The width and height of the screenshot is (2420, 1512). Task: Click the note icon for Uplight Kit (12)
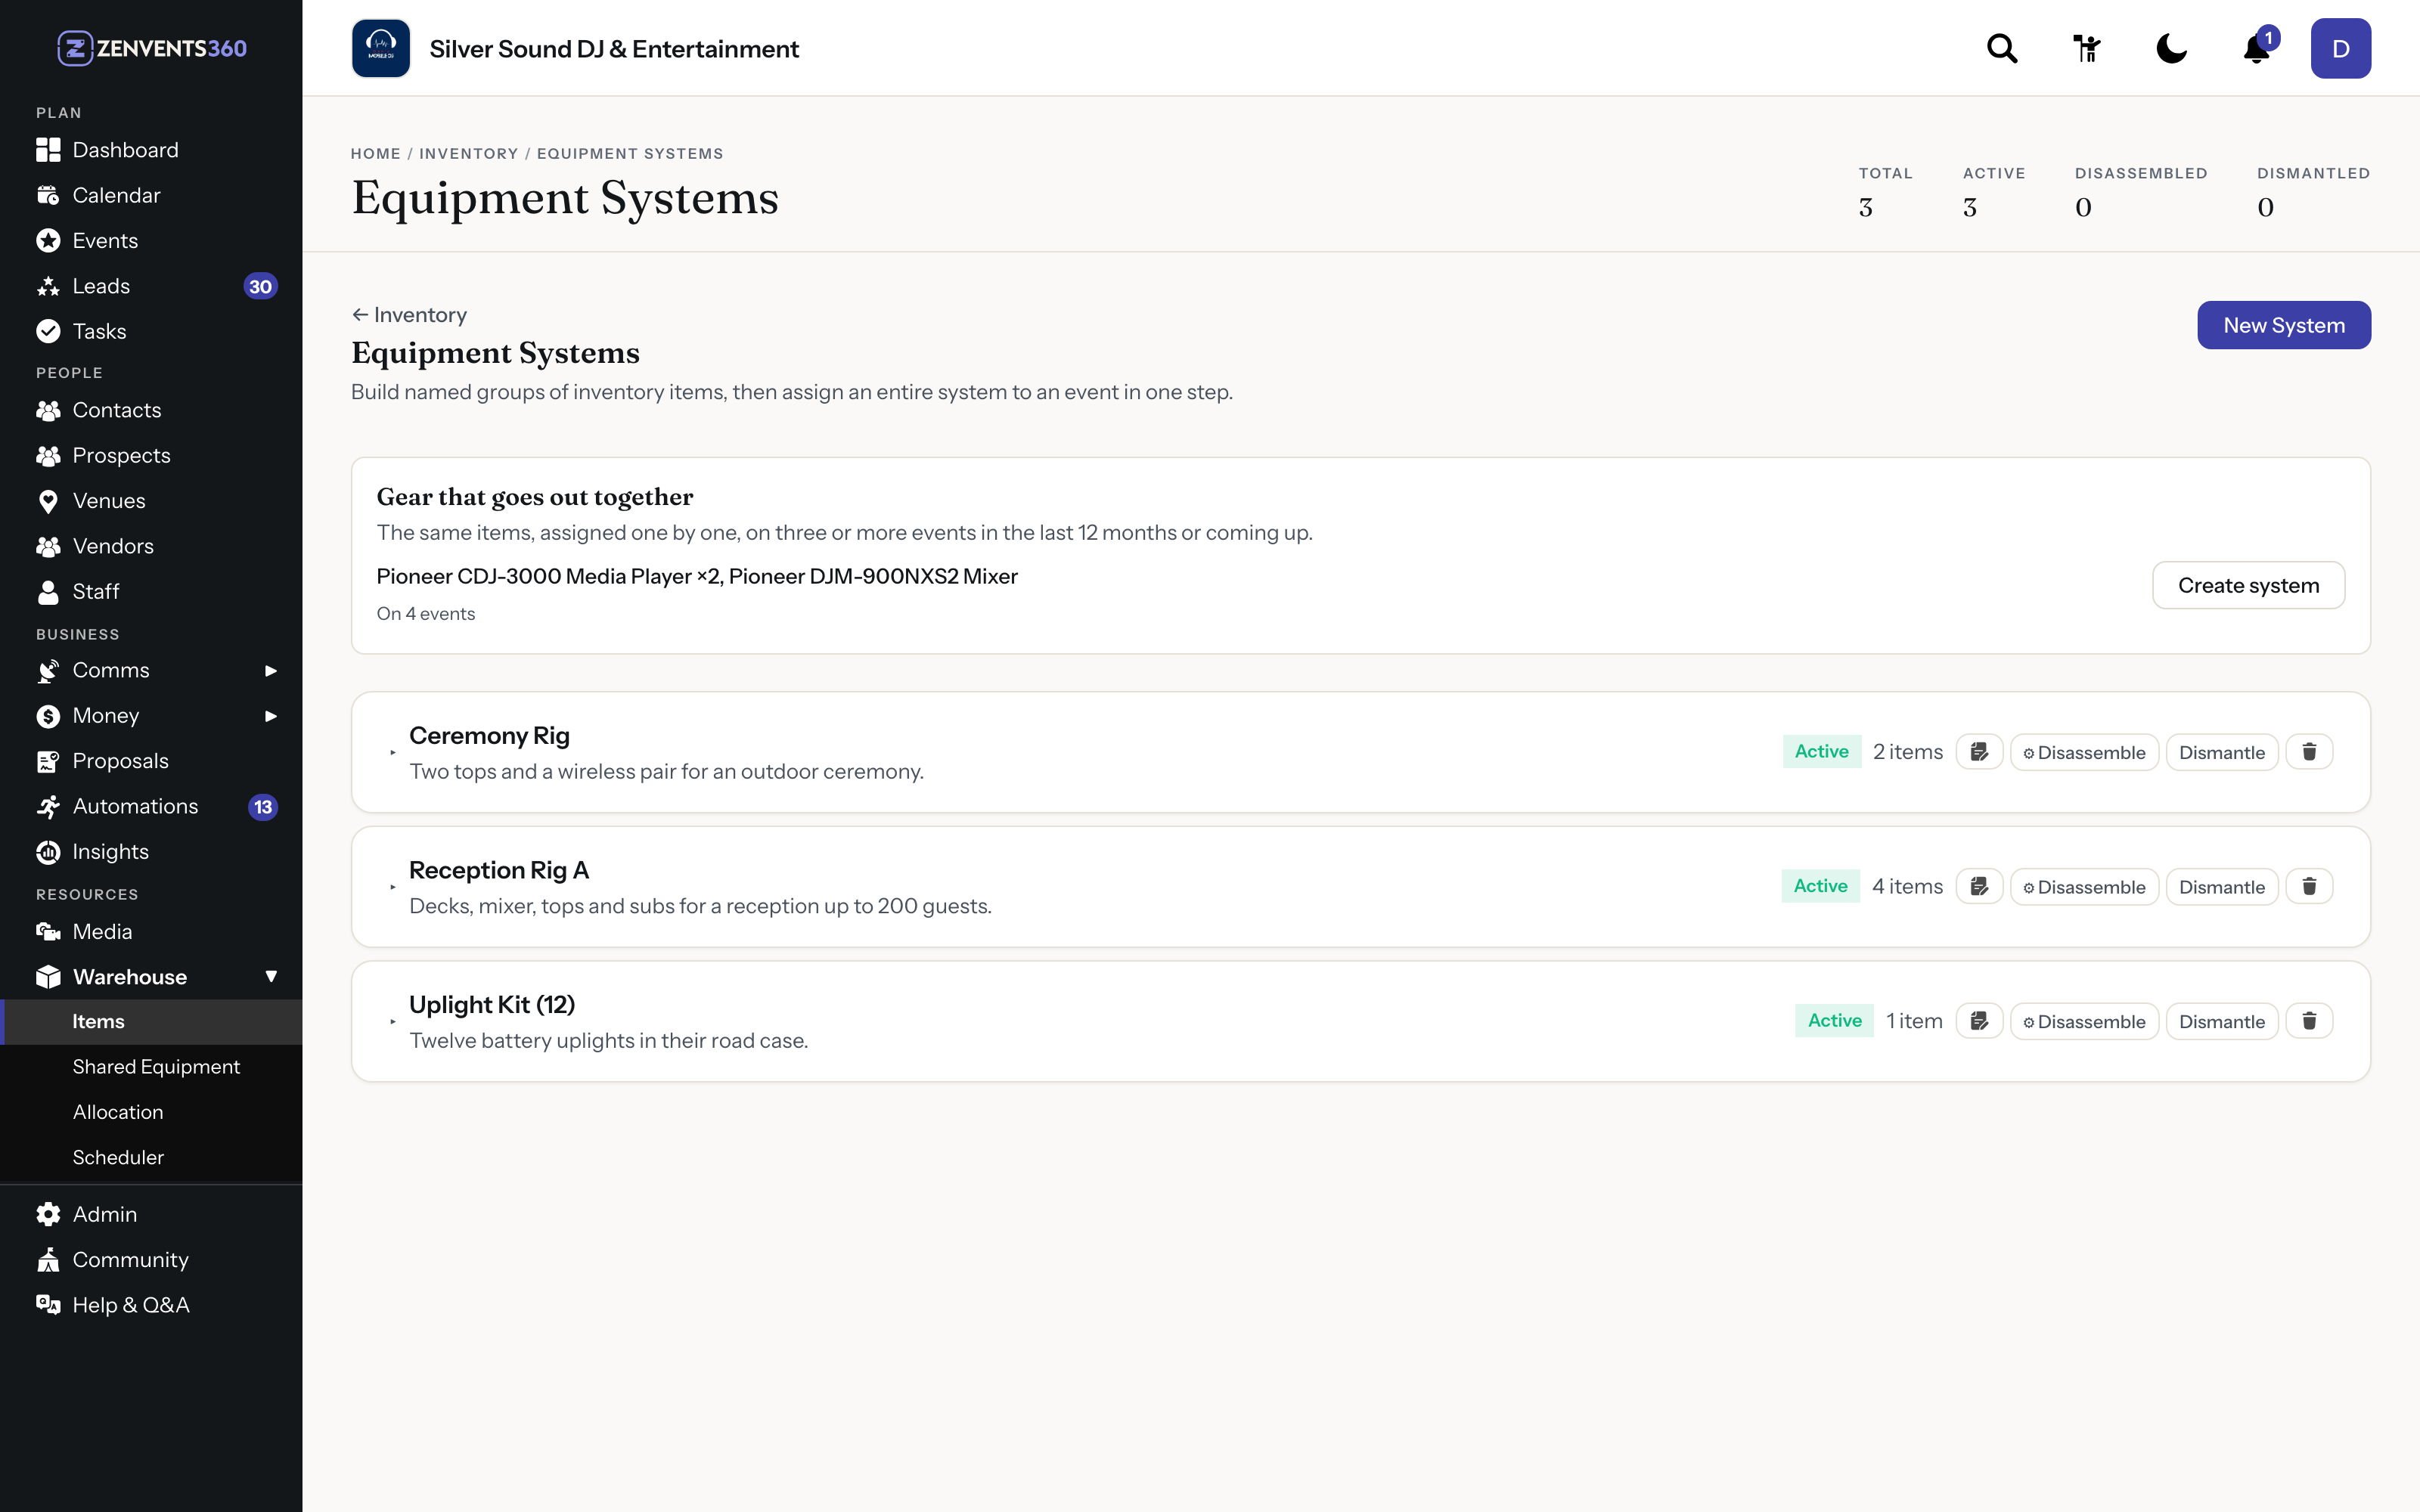pyautogui.click(x=1979, y=1021)
